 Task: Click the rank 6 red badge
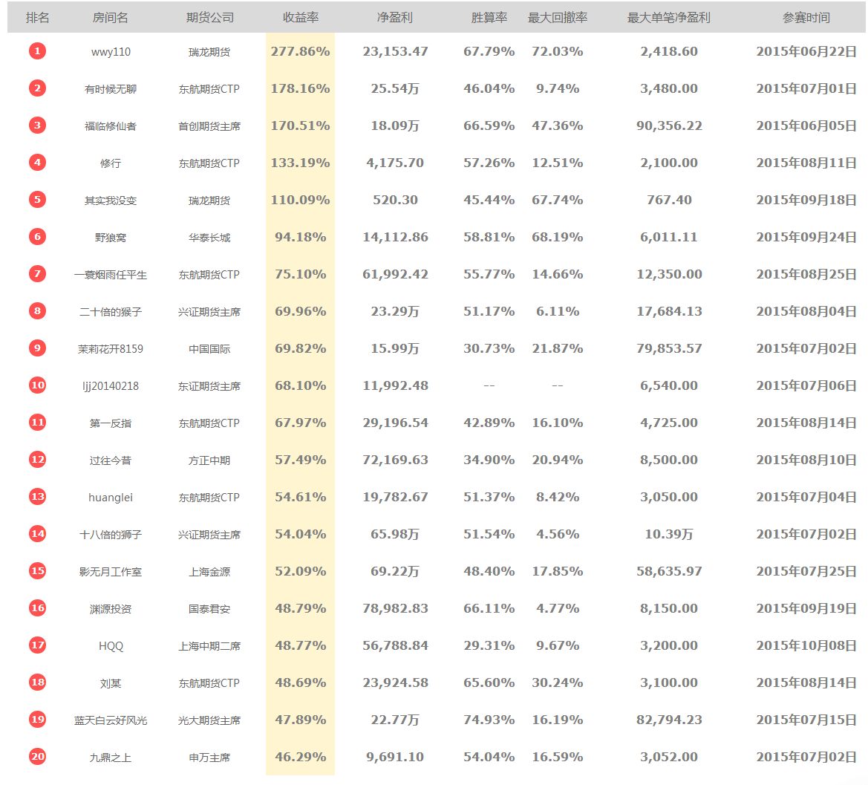click(37, 236)
